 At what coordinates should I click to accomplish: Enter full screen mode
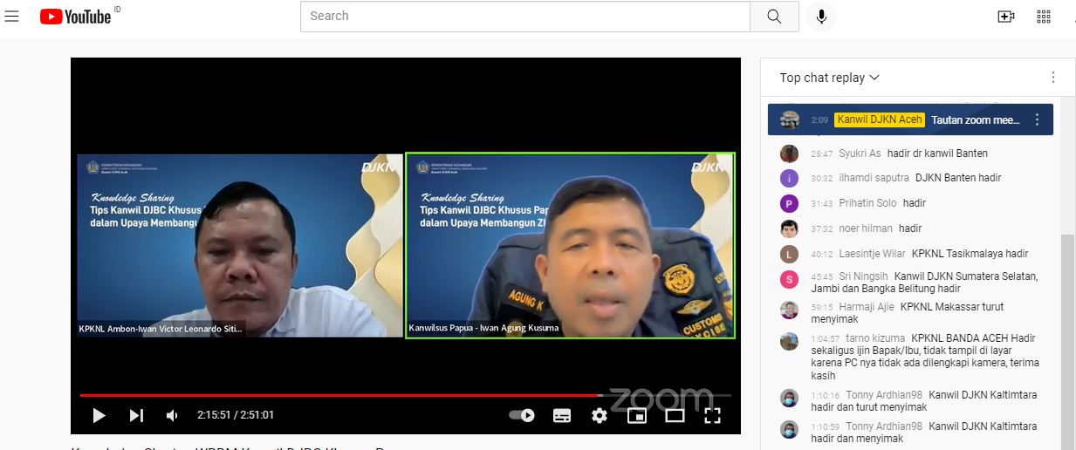[x=712, y=416]
